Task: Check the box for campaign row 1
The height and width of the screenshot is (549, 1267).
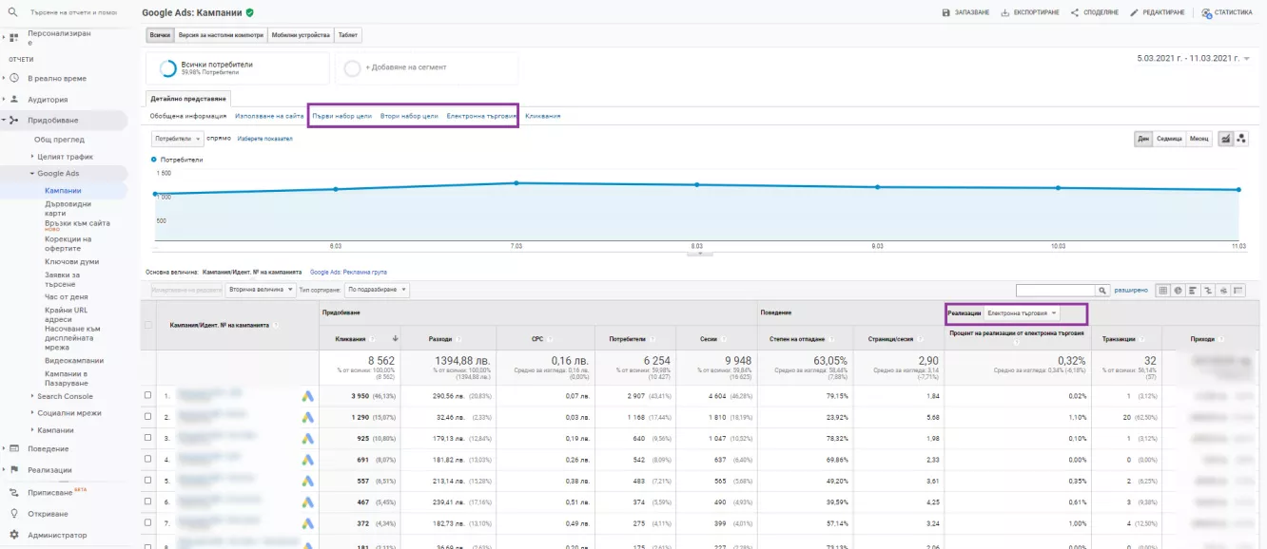Action: pos(147,395)
